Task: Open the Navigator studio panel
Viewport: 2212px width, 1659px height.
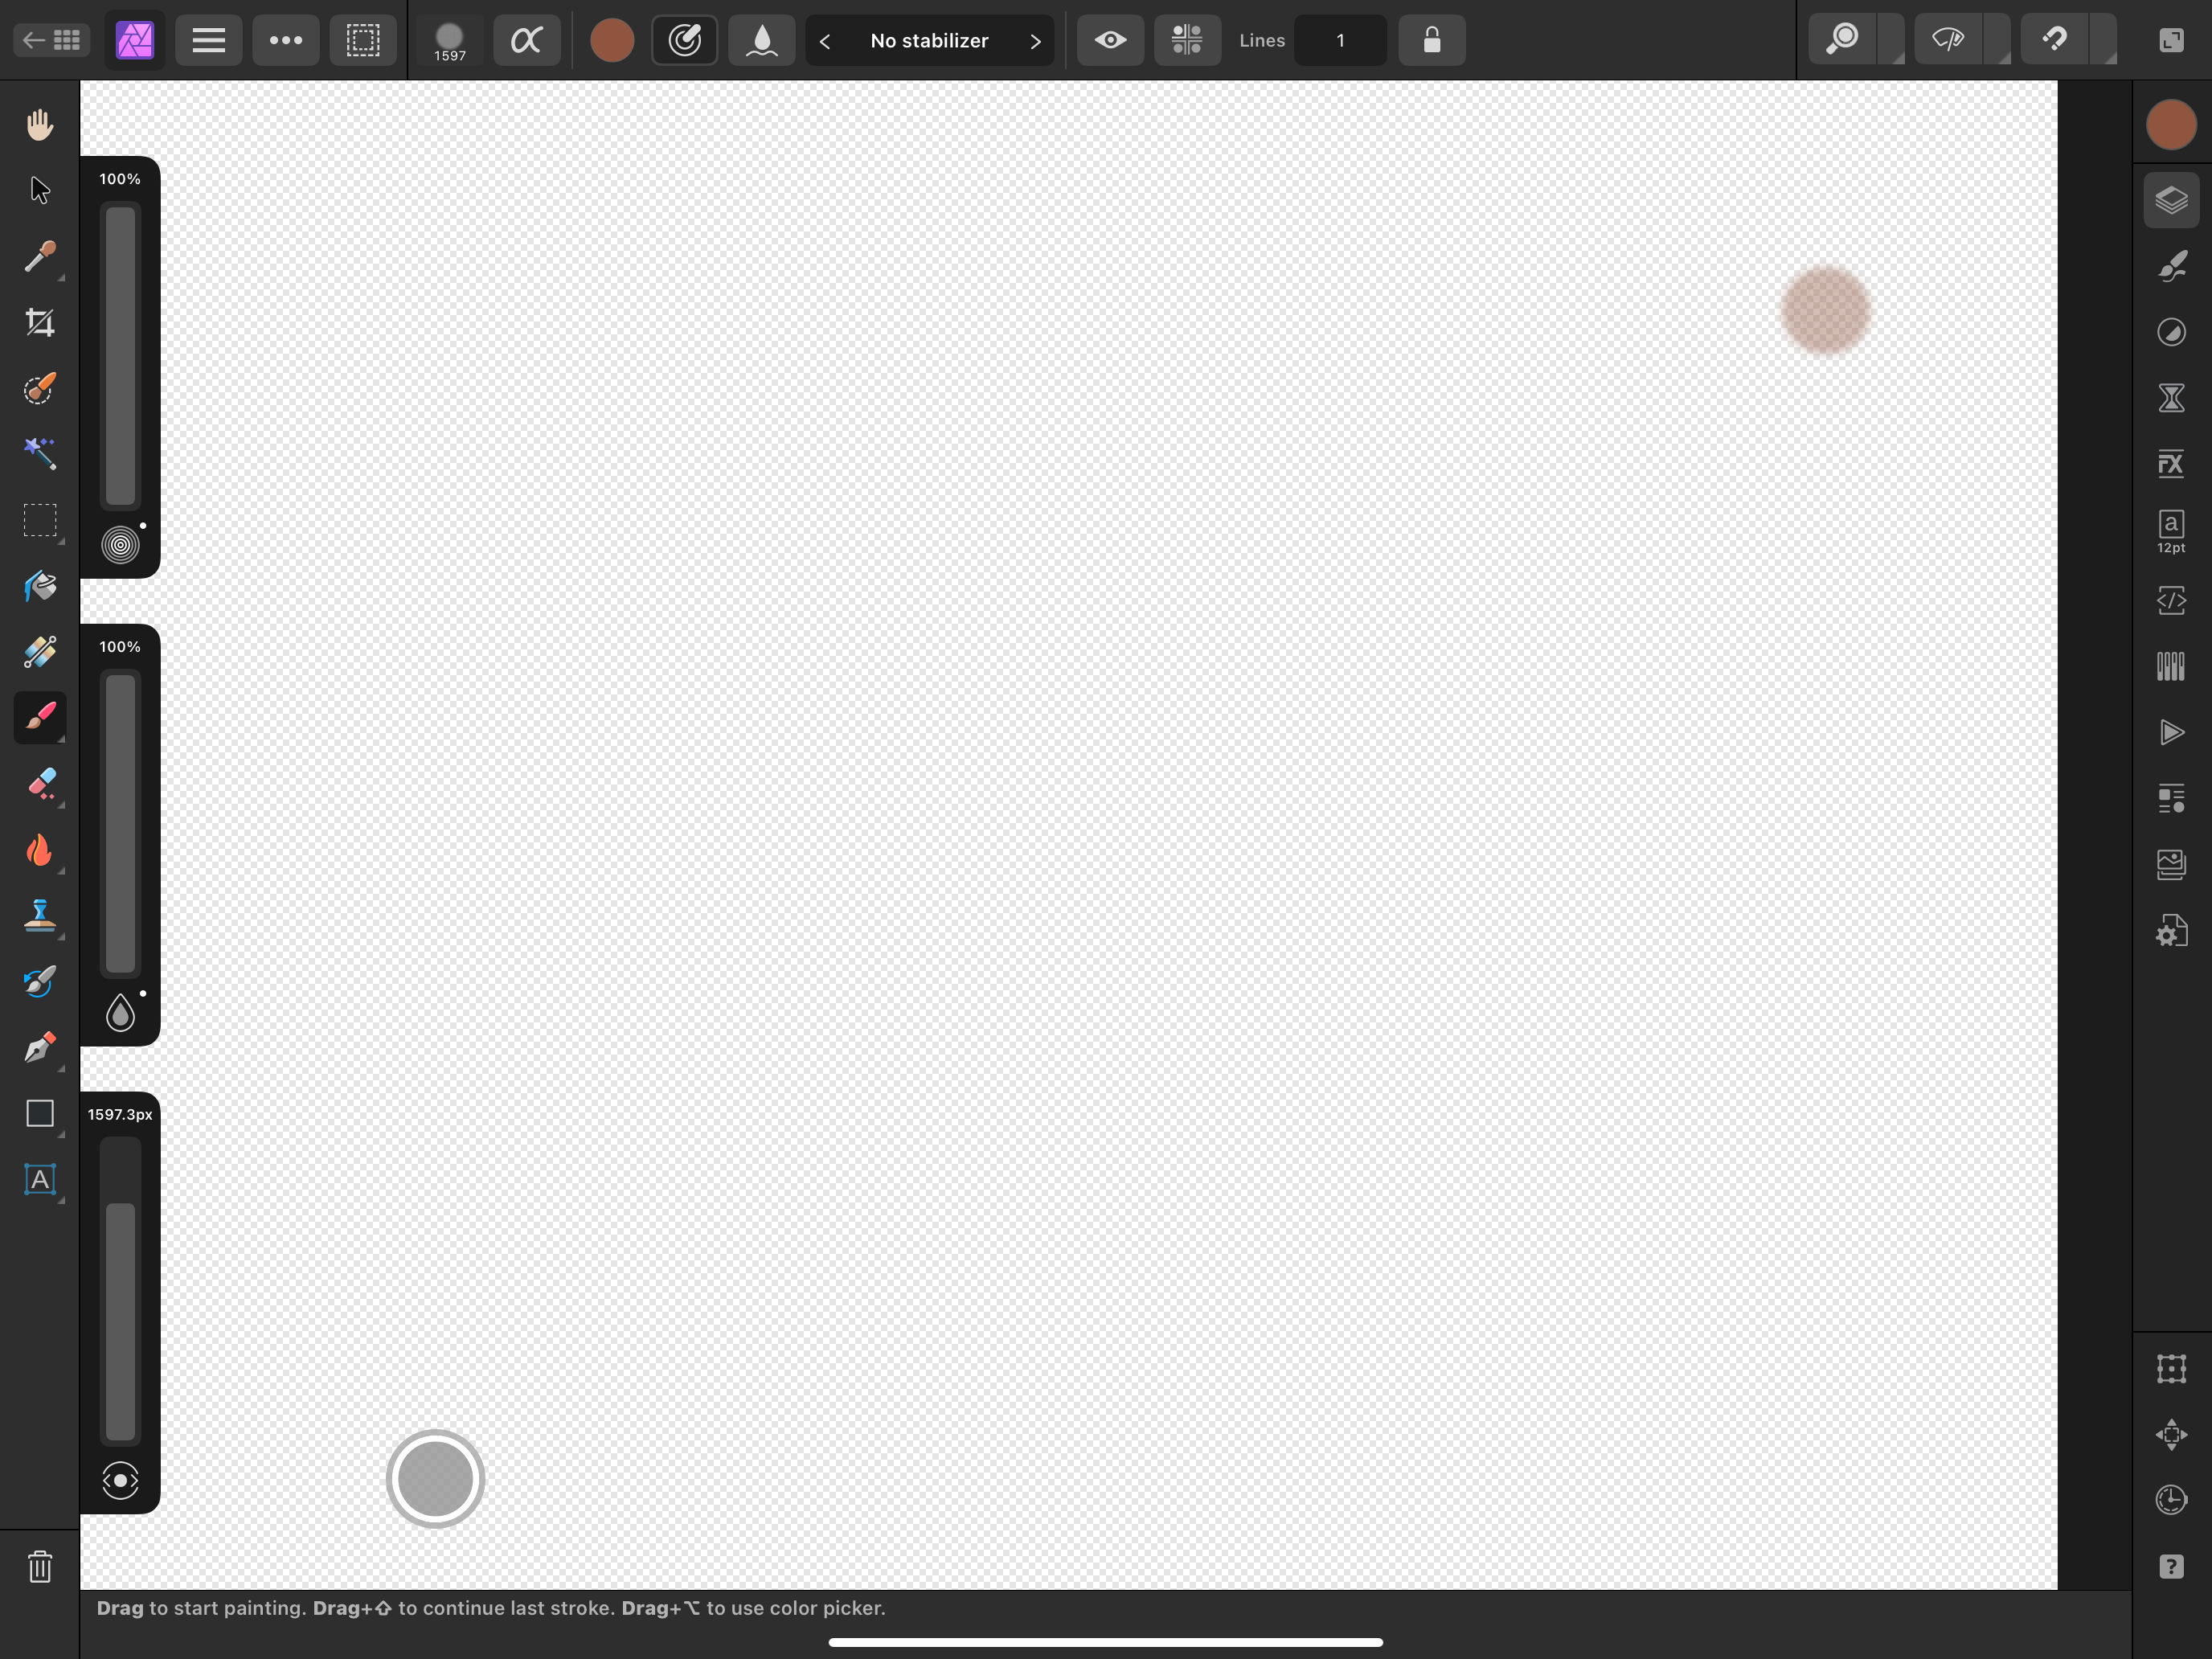Action: pos(2171,1434)
